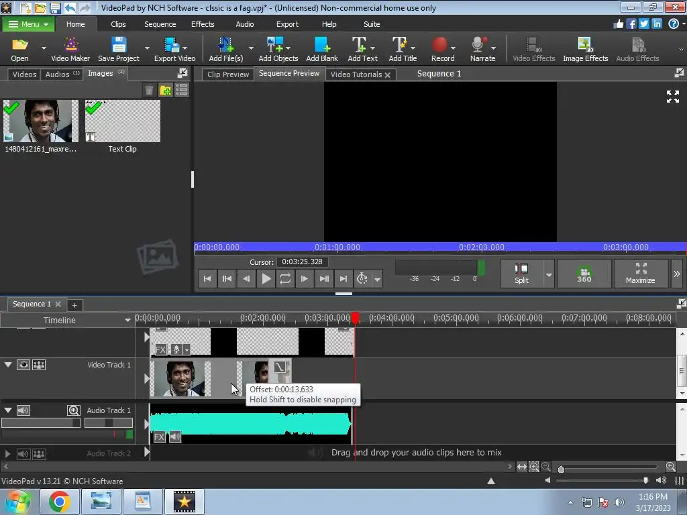Click the LinkedIn share icon
This screenshot has height=515, width=687.
[656, 23]
